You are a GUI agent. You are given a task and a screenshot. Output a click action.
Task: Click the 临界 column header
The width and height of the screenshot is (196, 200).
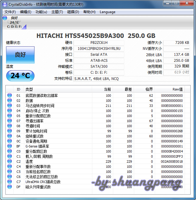click(x=144, y=89)
